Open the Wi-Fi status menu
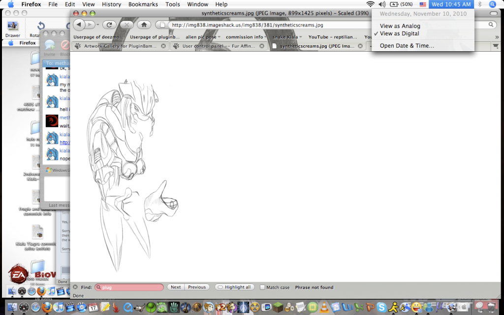Screen dimensions: 504x315 click(370, 4)
